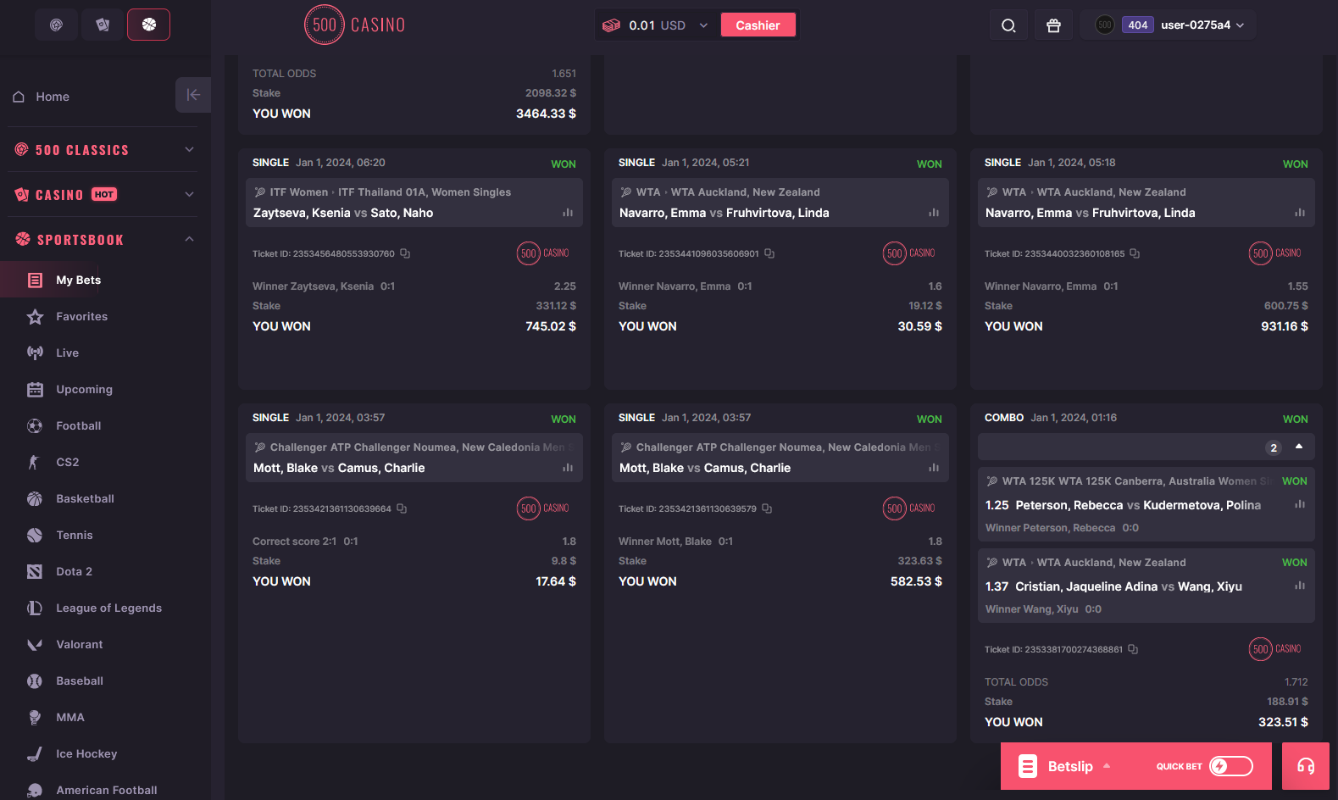Collapse the combo bet selections arrow
The image size is (1338, 800).
pyautogui.click(x=1299, y=447)
